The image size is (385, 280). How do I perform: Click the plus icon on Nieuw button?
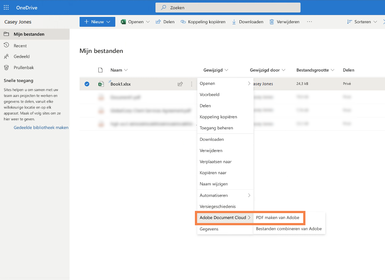[87, 22]
